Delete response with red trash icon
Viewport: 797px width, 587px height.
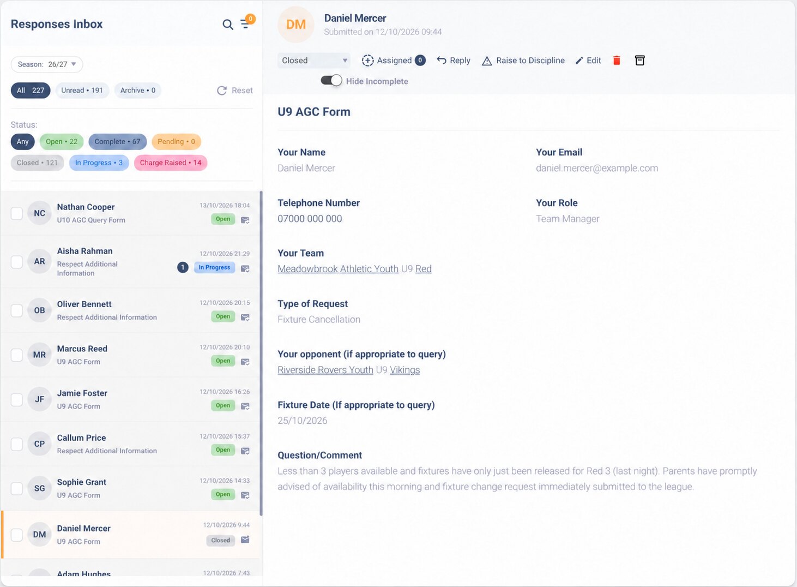(x=617, y=61)
